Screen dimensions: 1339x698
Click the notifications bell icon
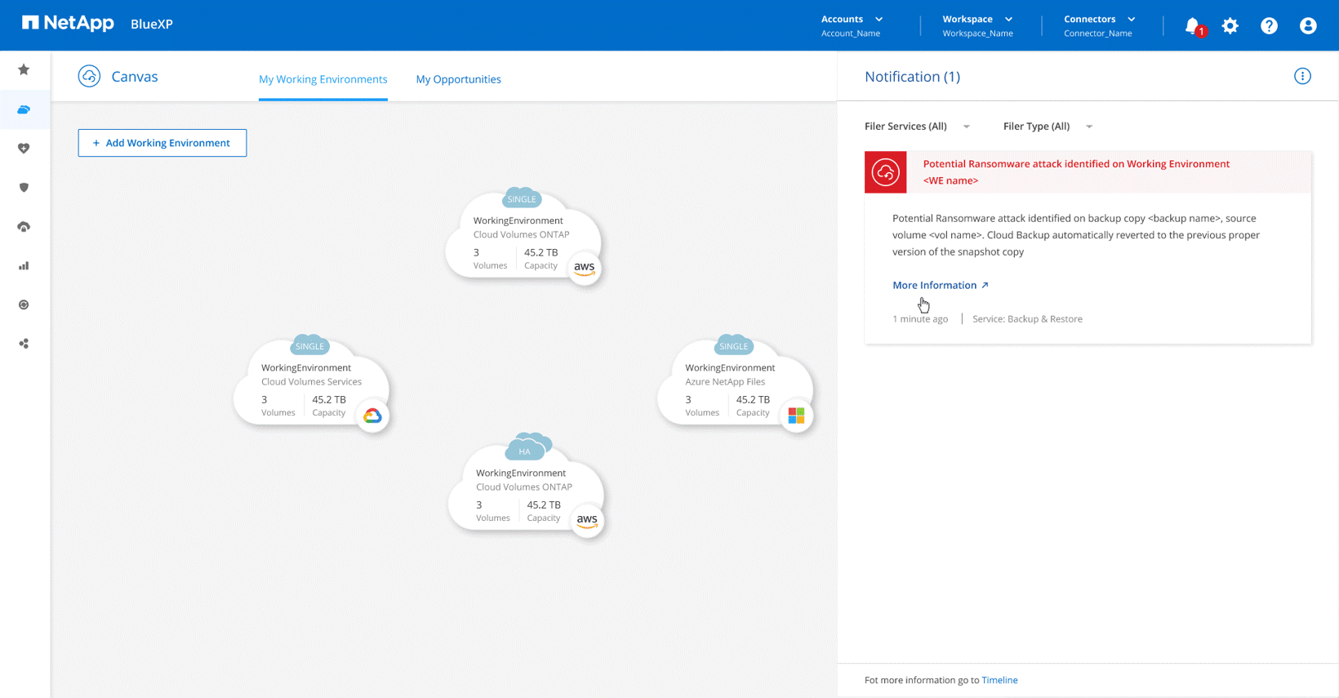tap(1192, 25)
